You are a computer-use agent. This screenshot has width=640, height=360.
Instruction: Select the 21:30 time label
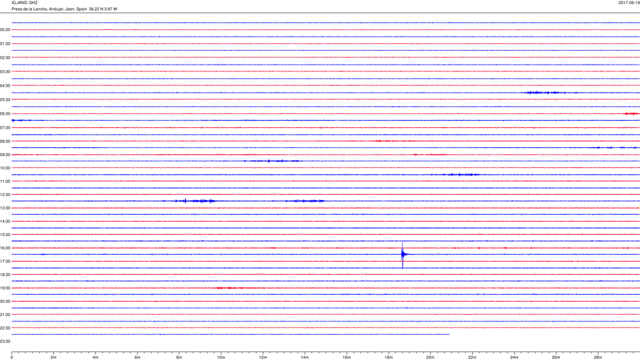(x=5, y=315)
